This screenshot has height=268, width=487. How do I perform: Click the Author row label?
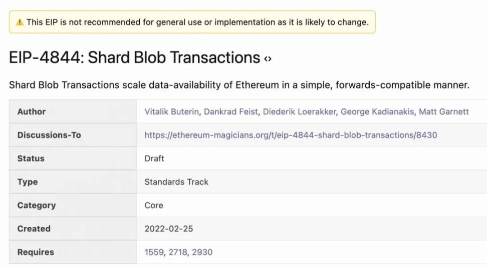tap(32, 111)
